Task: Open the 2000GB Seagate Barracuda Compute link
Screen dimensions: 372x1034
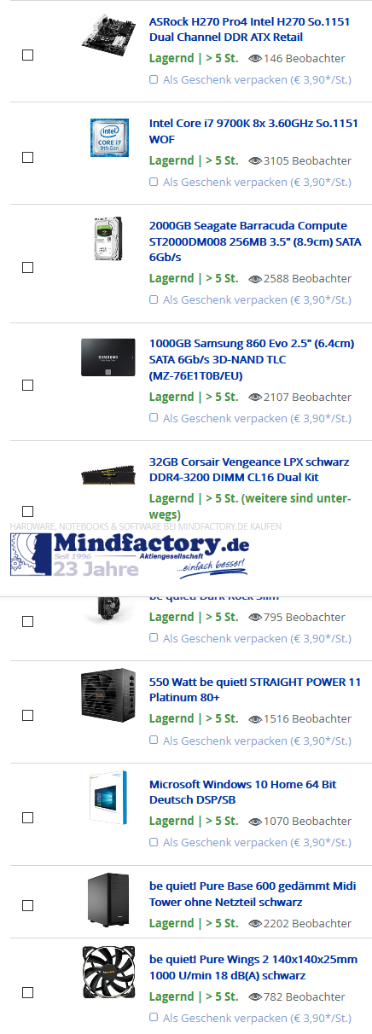Action: coord(255,241)
